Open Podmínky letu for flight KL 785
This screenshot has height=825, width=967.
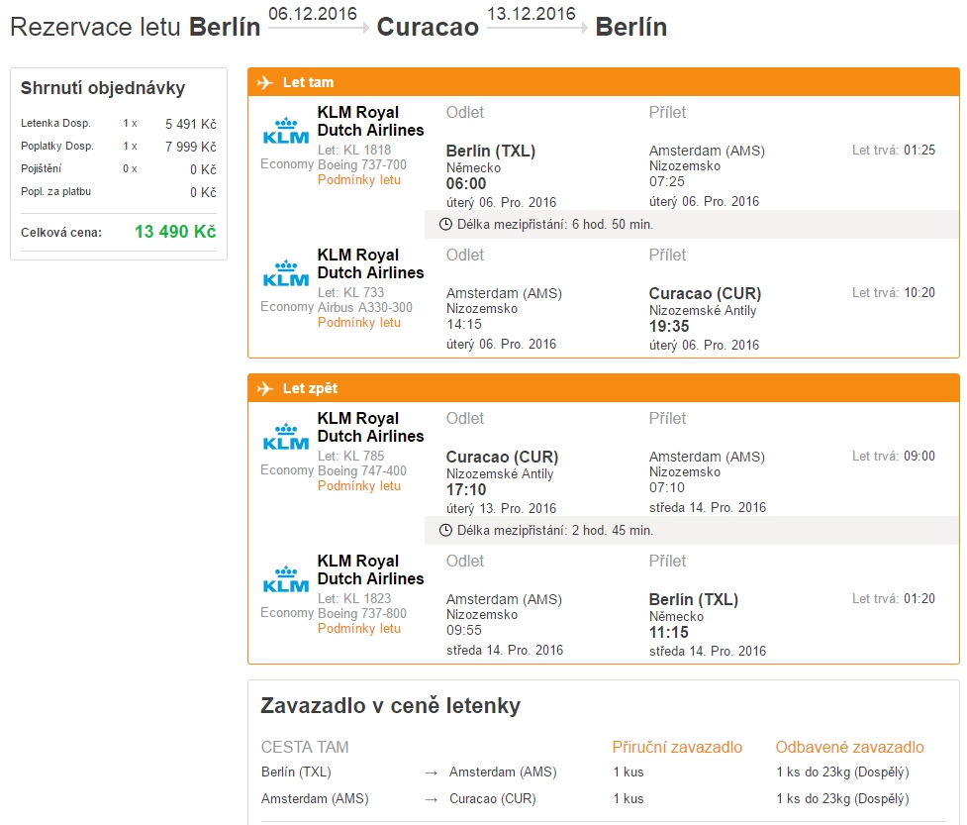point(359,485)
